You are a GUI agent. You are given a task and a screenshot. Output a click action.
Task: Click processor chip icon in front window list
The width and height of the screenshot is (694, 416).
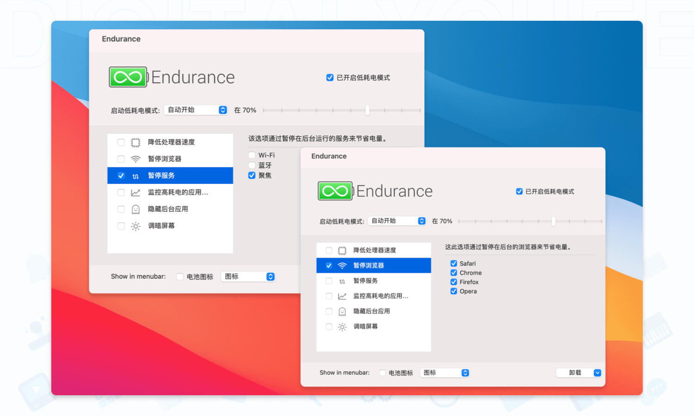[342, 251]
